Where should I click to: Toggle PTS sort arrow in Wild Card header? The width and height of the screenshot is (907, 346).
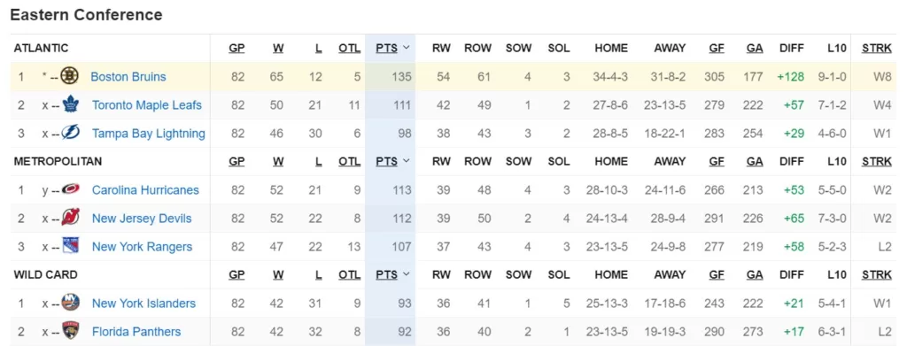coord(406,274)
